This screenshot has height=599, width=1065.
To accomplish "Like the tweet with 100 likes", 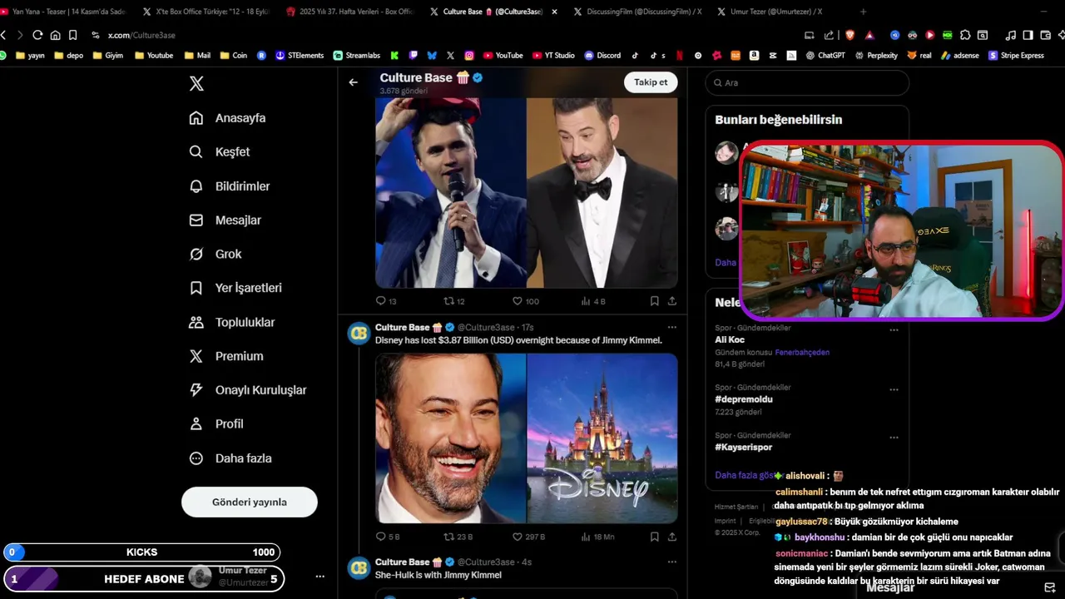I will (x=526, y=301).
